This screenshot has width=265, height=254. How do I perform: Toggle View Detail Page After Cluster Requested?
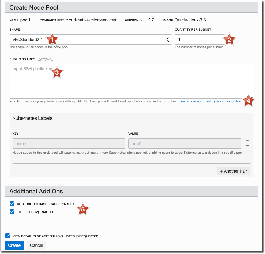pyautogui.click(x=7, y=236)
